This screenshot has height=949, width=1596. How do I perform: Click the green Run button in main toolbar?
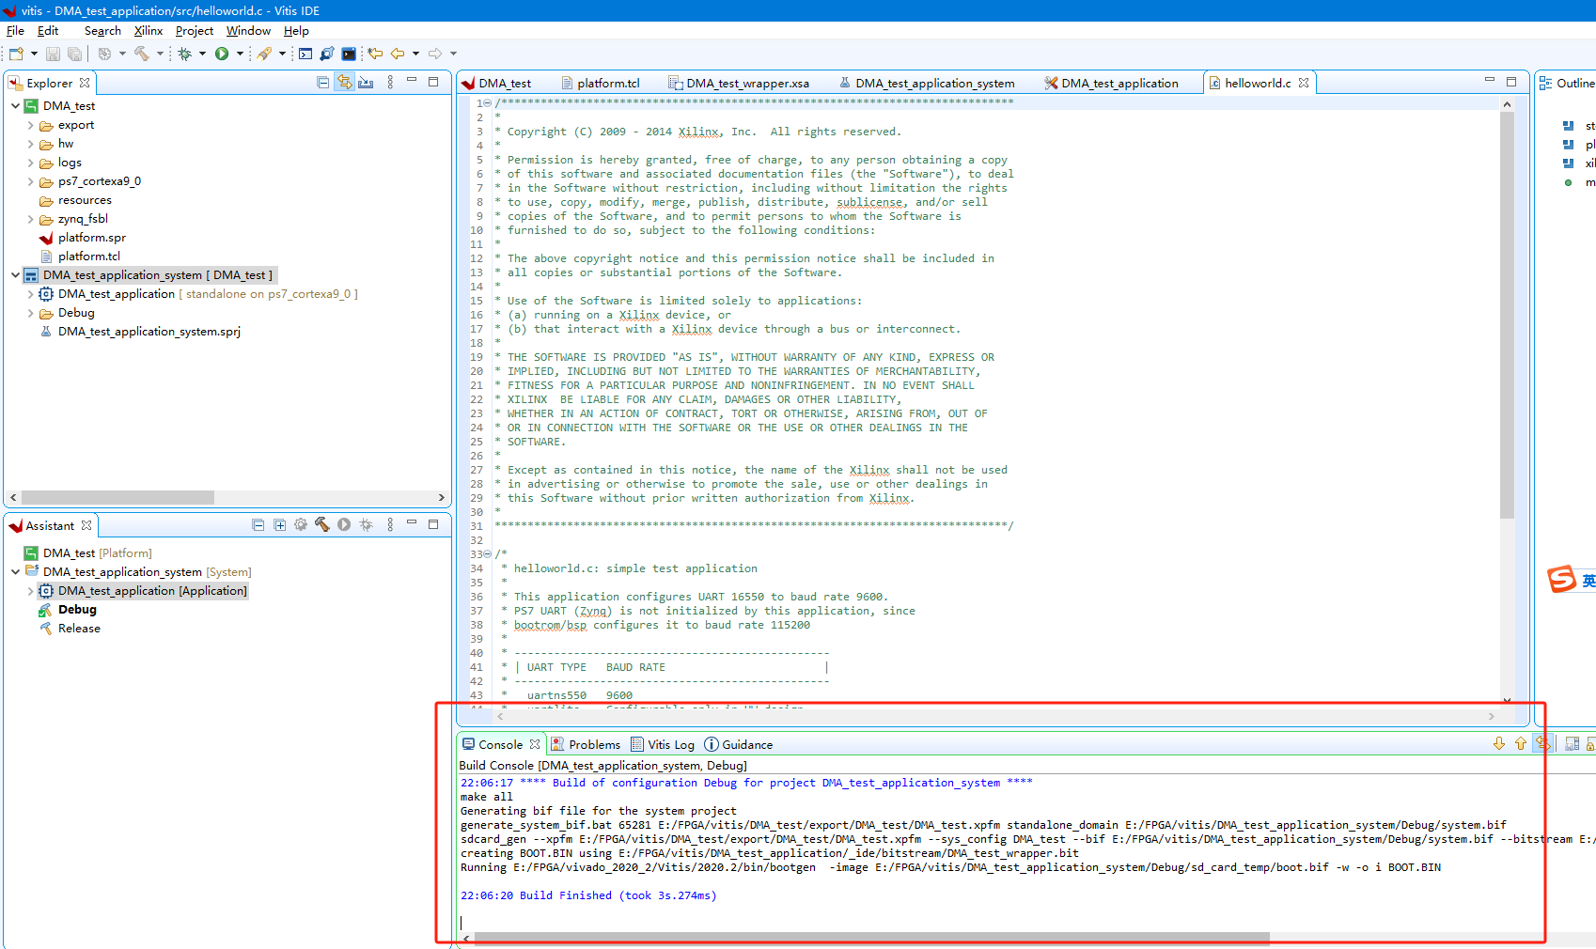[x=222, y=54]
